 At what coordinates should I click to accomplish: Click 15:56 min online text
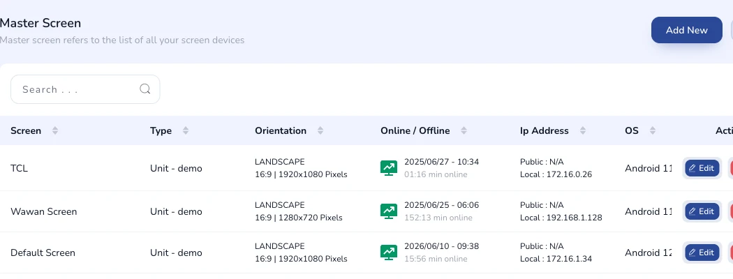(x=436, y=259)
